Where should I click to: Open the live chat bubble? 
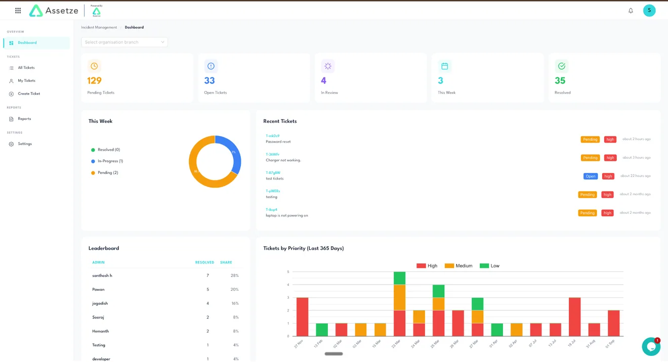[x=651, y=347]
